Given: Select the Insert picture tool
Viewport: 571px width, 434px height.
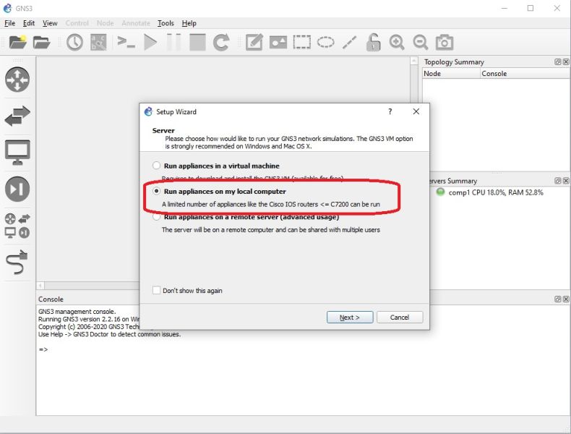Looking at the screenshot, I should (x=278, y=42).
